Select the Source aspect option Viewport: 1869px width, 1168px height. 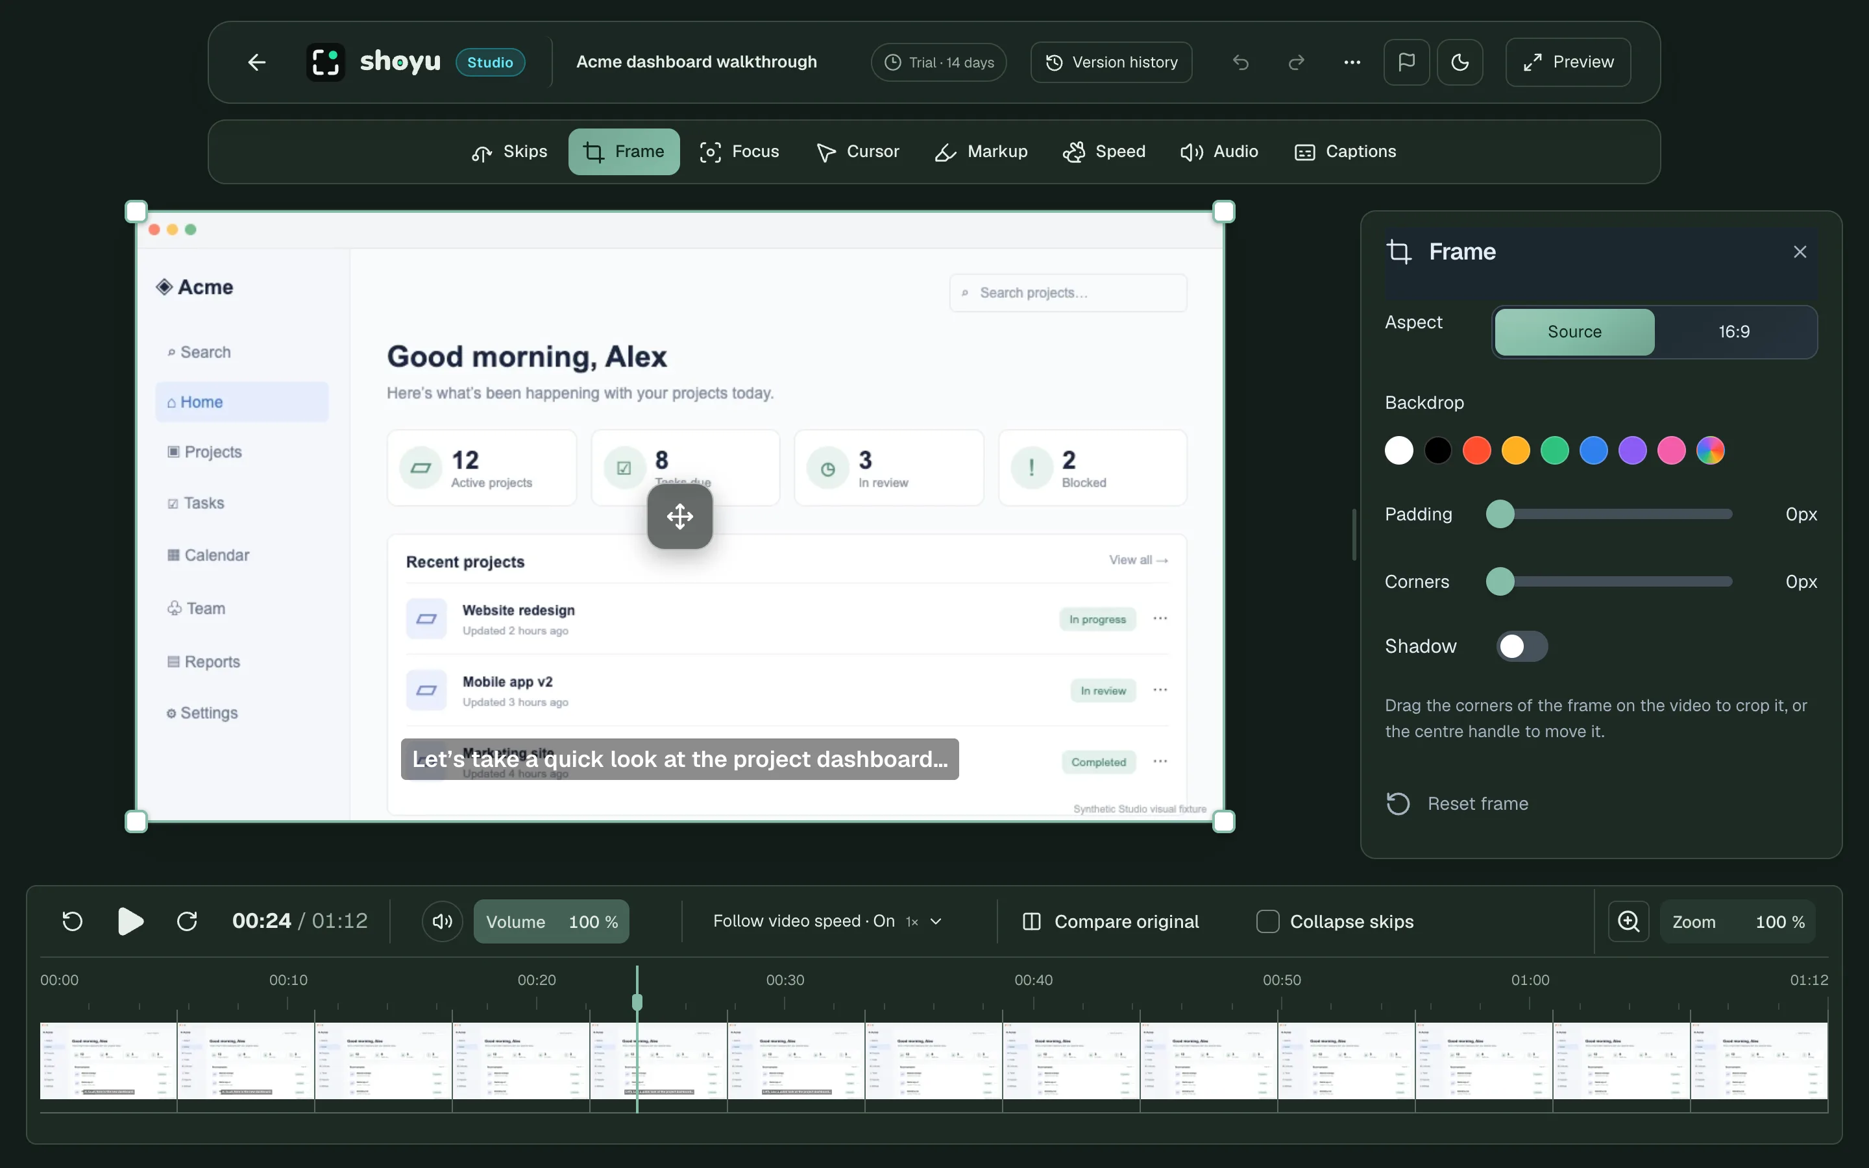1574,332
